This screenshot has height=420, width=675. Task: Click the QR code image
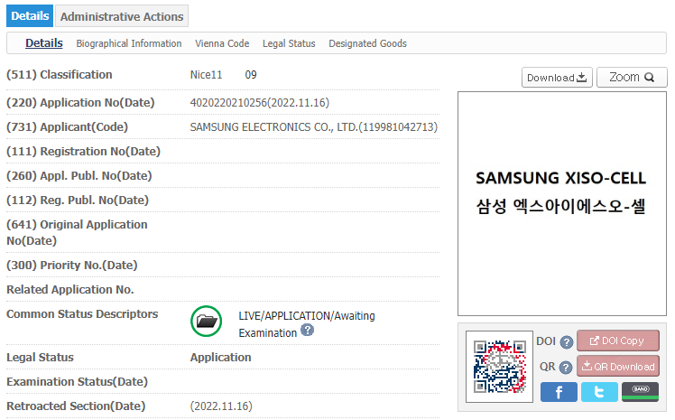499,367
